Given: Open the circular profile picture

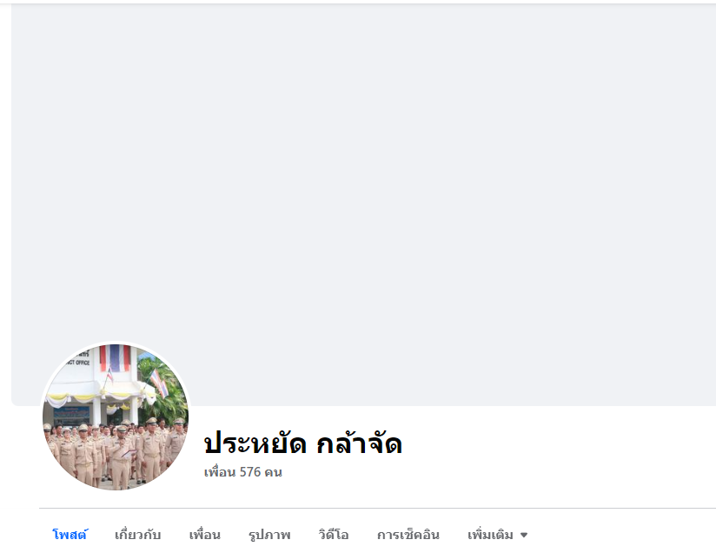Looking at the screenshot, I should point(116,416).
